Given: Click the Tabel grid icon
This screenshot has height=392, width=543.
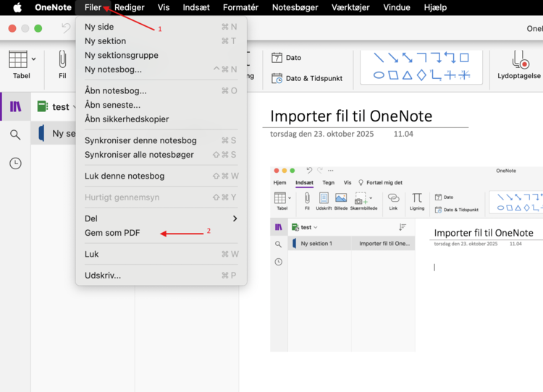Looking at the screenshot, I should point(18,59).
